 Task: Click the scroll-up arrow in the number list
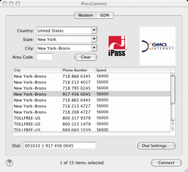[173, 123]
